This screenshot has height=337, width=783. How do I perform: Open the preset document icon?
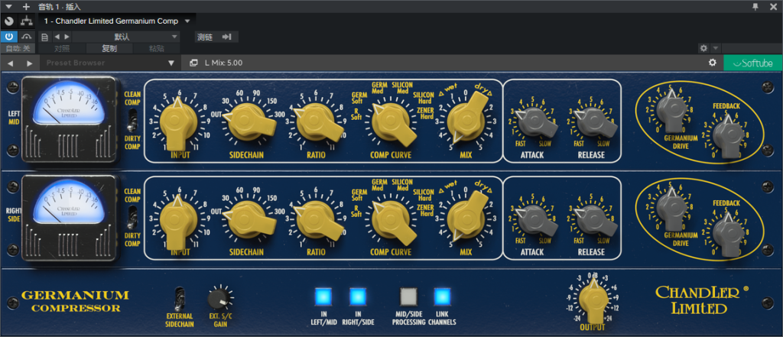44,37
